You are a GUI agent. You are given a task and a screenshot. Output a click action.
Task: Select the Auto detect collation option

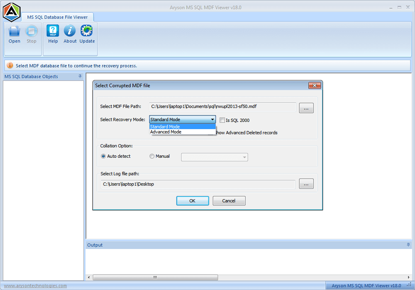pyautogui.click(x=103, y=156)
